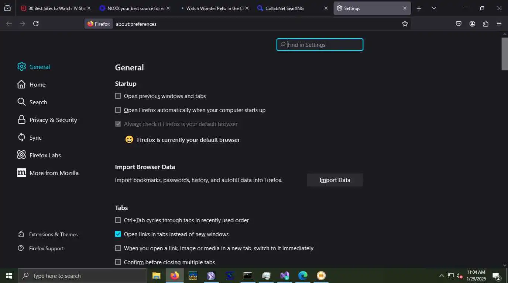Viewport: 508px width, 283px height.
Task: Click the Find in Settings search box
Action: (320, 45)
